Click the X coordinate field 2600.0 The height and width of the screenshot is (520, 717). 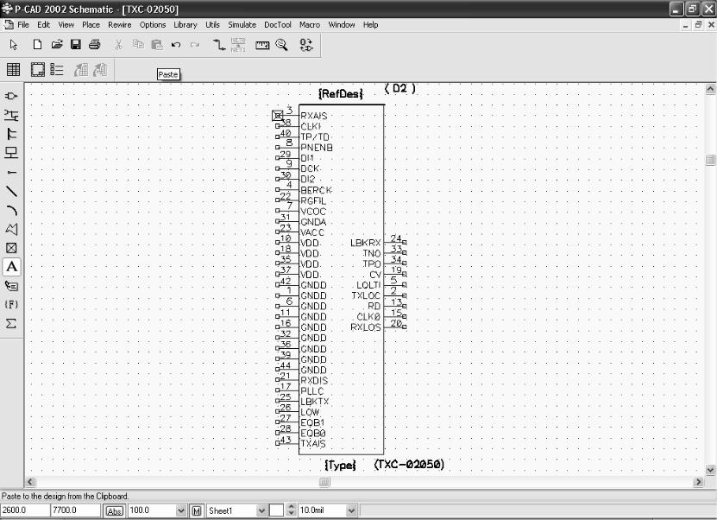click(25, 510)
